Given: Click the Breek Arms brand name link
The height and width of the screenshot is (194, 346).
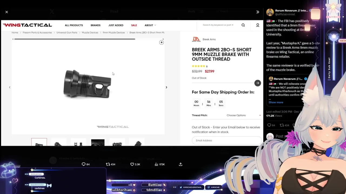Looking at the screenshot, I should pyautogui.click(x=209, y=39).
